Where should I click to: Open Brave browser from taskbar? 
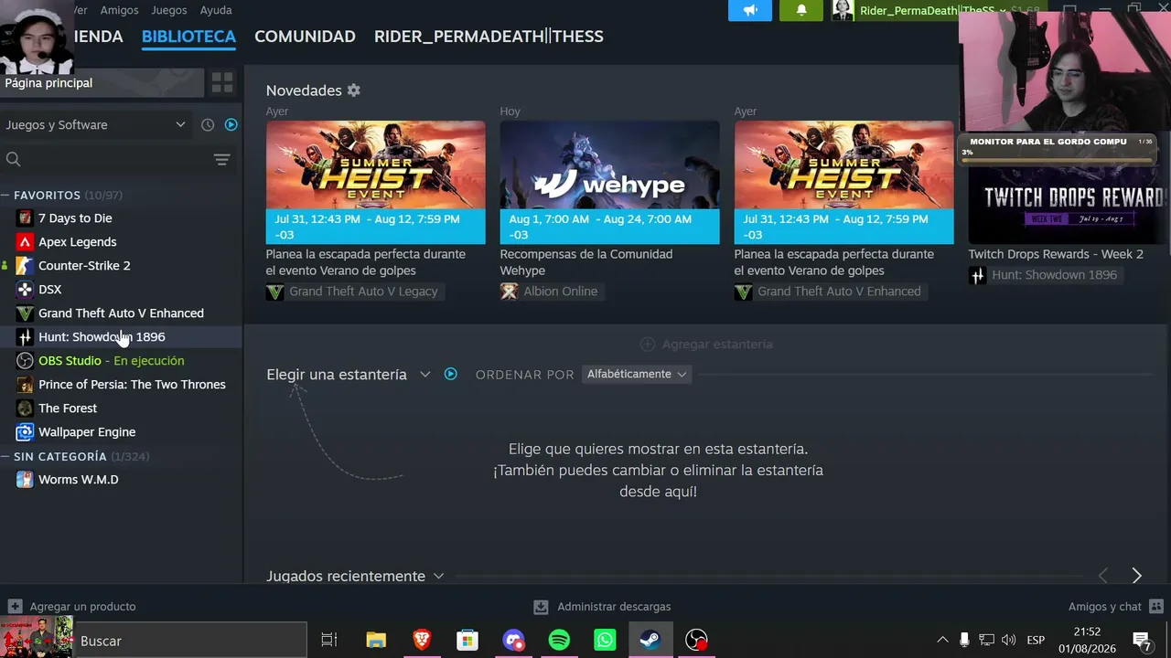click(x=422, y=640)
